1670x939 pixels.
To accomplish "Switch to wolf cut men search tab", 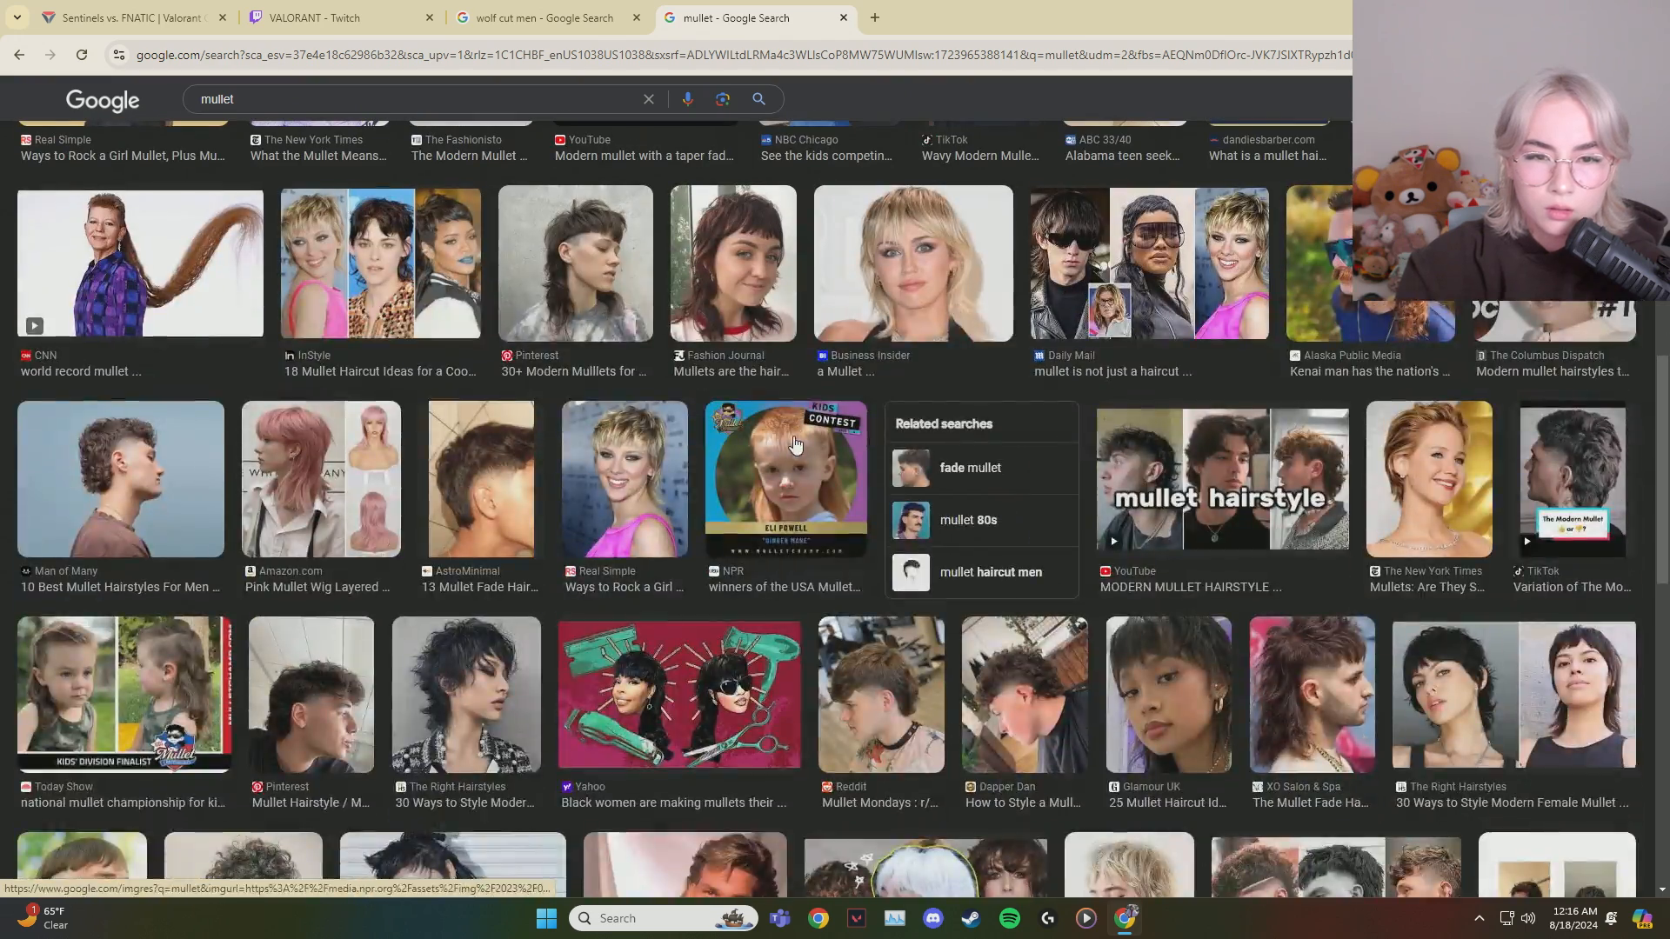I will (544, 17).
